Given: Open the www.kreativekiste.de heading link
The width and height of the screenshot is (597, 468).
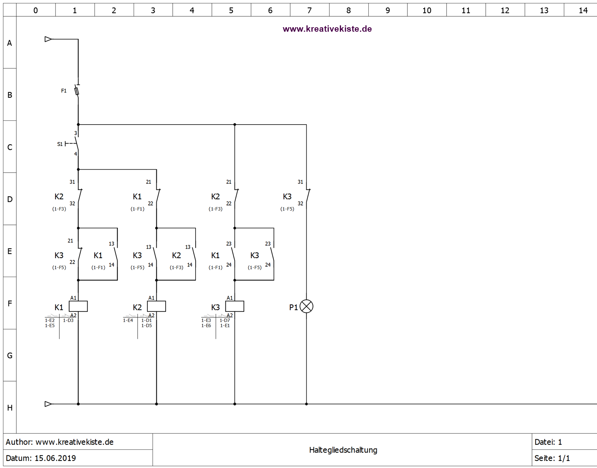Looking at the screenshot, I should click(327, 29).
